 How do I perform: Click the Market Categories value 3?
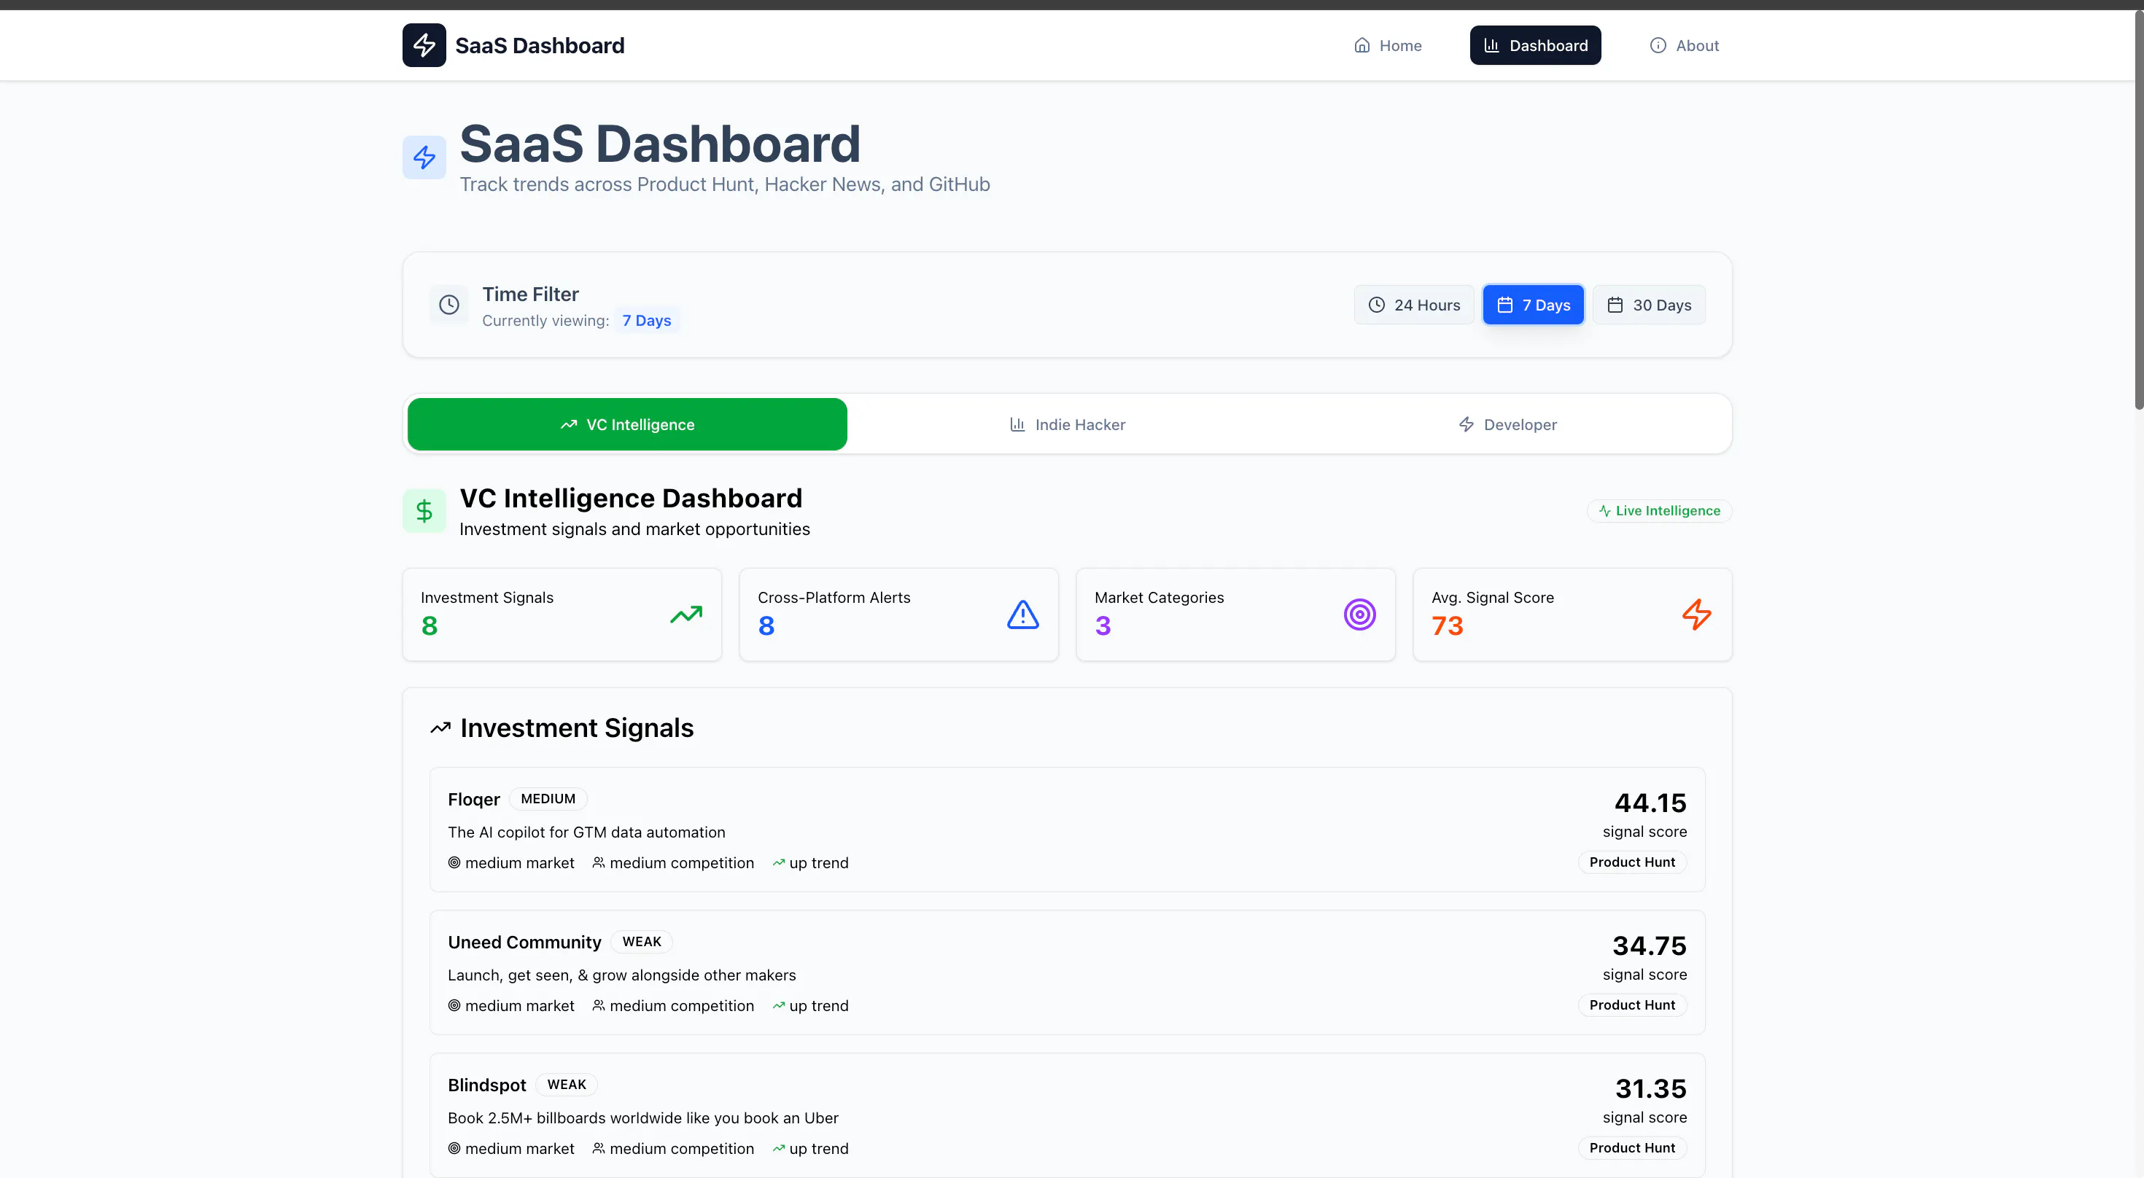1103,625
